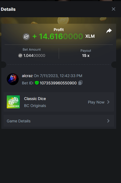This screenshot has width=121, height=183.
Task: Click the alcraz username
Action: 27,76
